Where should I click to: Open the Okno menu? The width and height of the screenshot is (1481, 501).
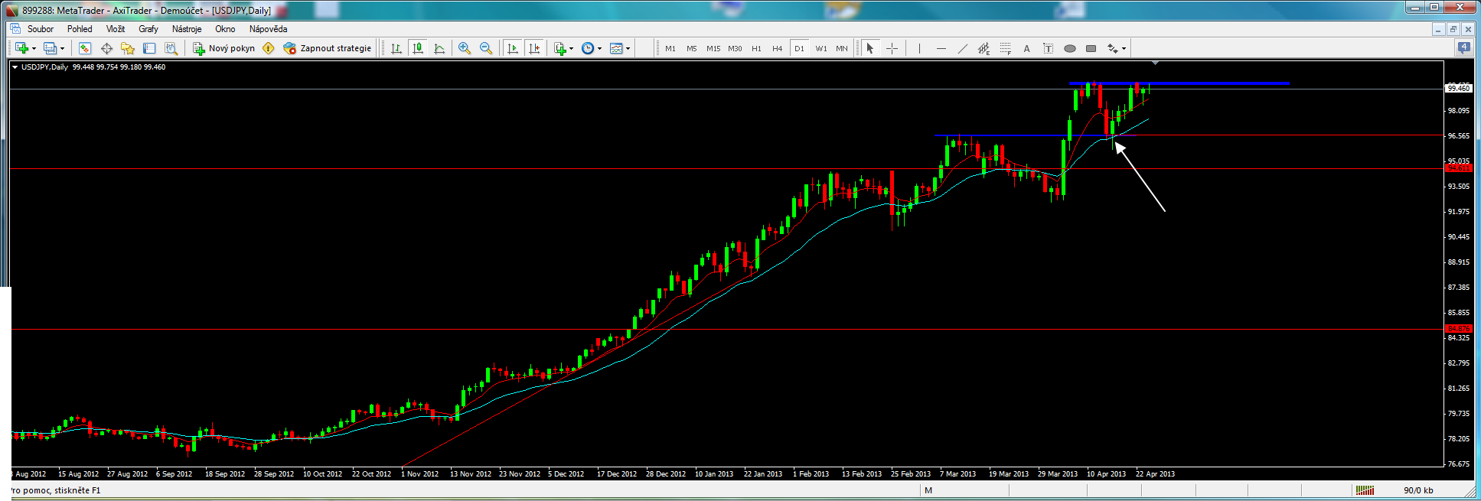coord(225,29)
